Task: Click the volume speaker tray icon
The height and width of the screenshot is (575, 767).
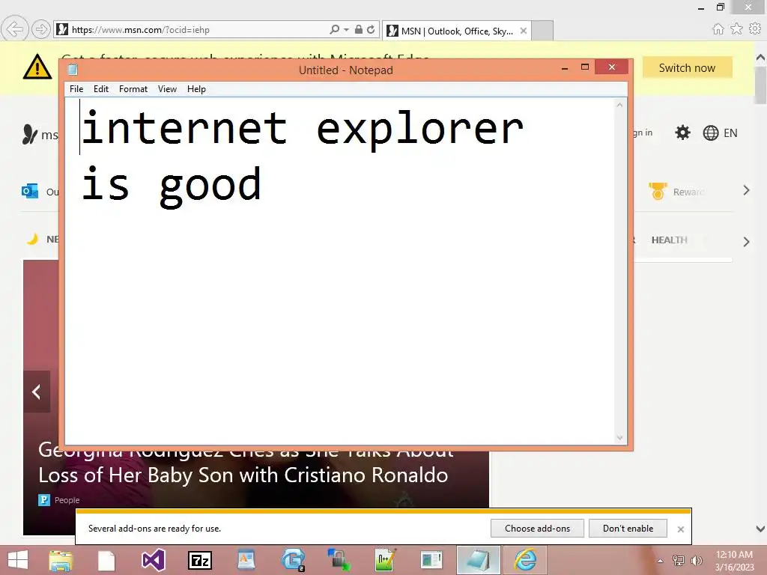Action: pyautogui.click(x=697, y=561)
